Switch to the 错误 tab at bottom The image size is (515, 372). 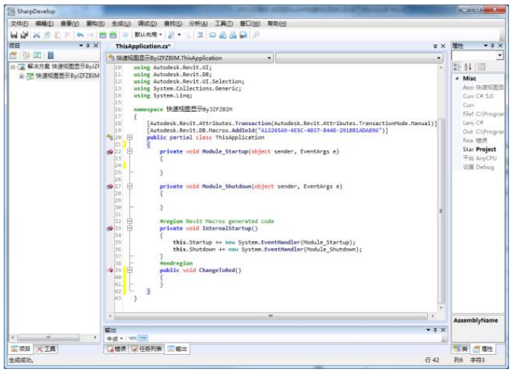117,348
